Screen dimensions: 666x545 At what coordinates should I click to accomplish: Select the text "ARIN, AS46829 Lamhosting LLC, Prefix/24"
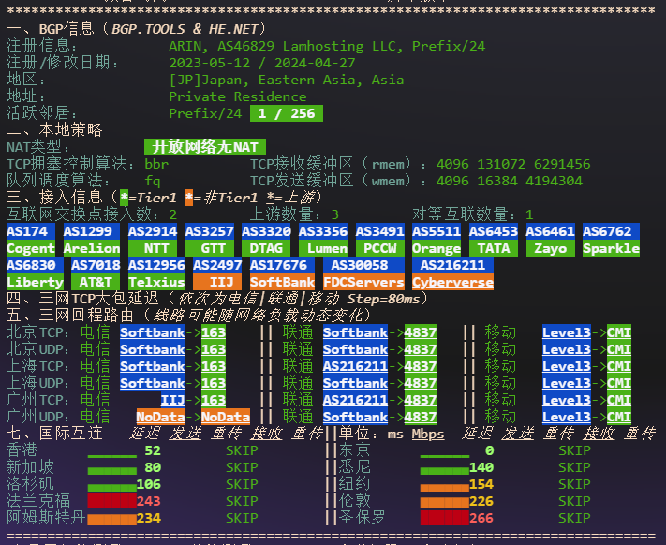327,46
